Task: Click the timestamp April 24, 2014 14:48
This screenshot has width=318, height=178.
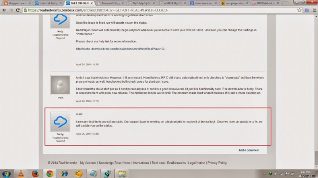Action: coord(87,64)
